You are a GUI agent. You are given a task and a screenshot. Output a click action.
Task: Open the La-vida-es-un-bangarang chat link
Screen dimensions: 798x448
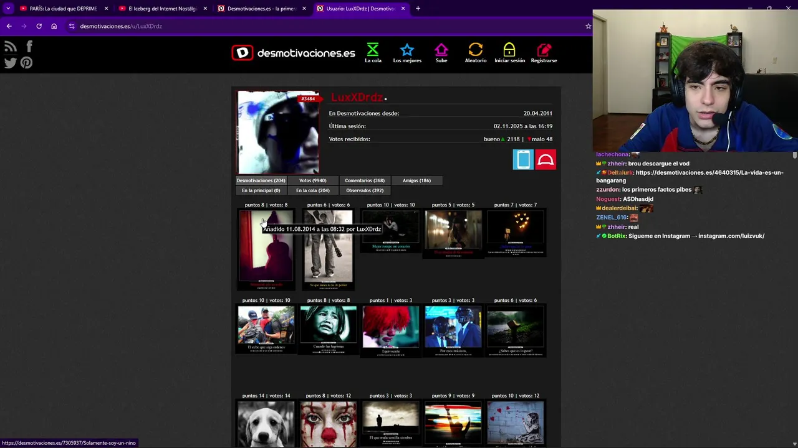pos(690,177)
